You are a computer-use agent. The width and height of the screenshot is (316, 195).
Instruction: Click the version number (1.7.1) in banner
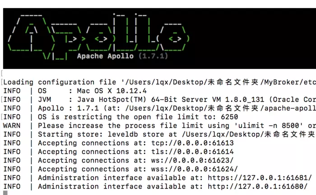[153, 56]
